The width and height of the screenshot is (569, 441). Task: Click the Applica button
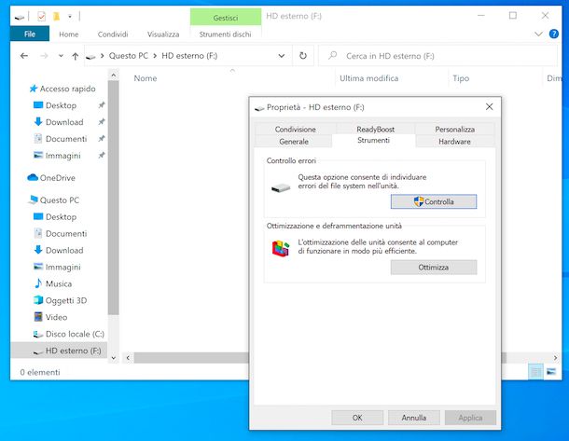click(470, 418)
